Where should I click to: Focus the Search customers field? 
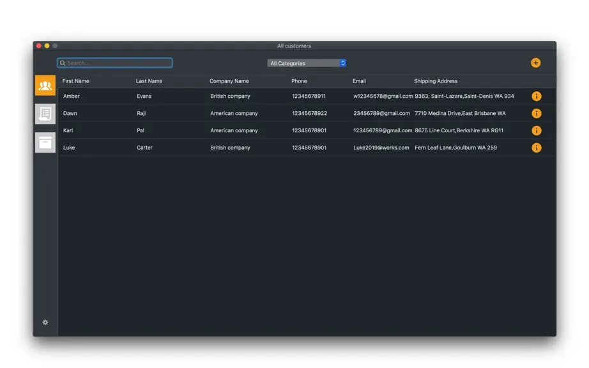(114, 63)
